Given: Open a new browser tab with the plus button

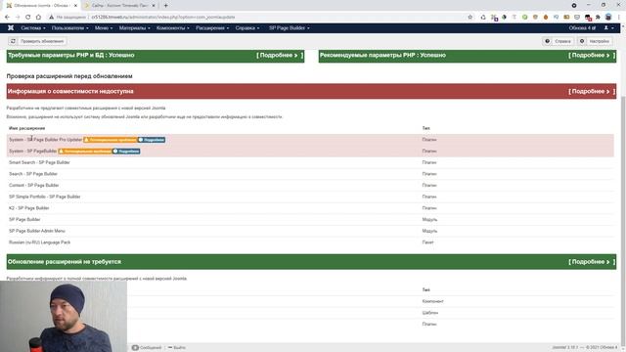Looking at the screenshot, I should pyautogui.click(x=165, y=6).
